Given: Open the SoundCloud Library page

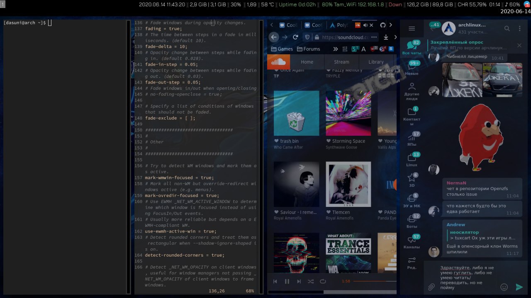Looking at the screenshot, I should tap(376, 62).
